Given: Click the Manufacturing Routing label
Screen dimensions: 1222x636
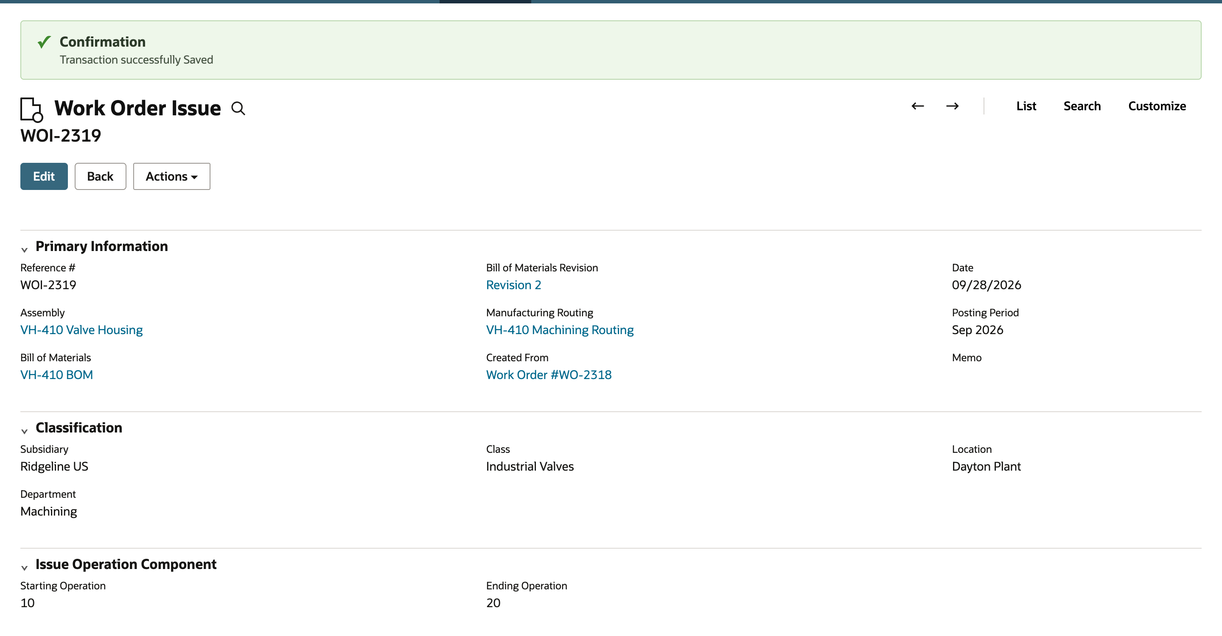Looking at the screenshot, I should (x=539, y=313).
